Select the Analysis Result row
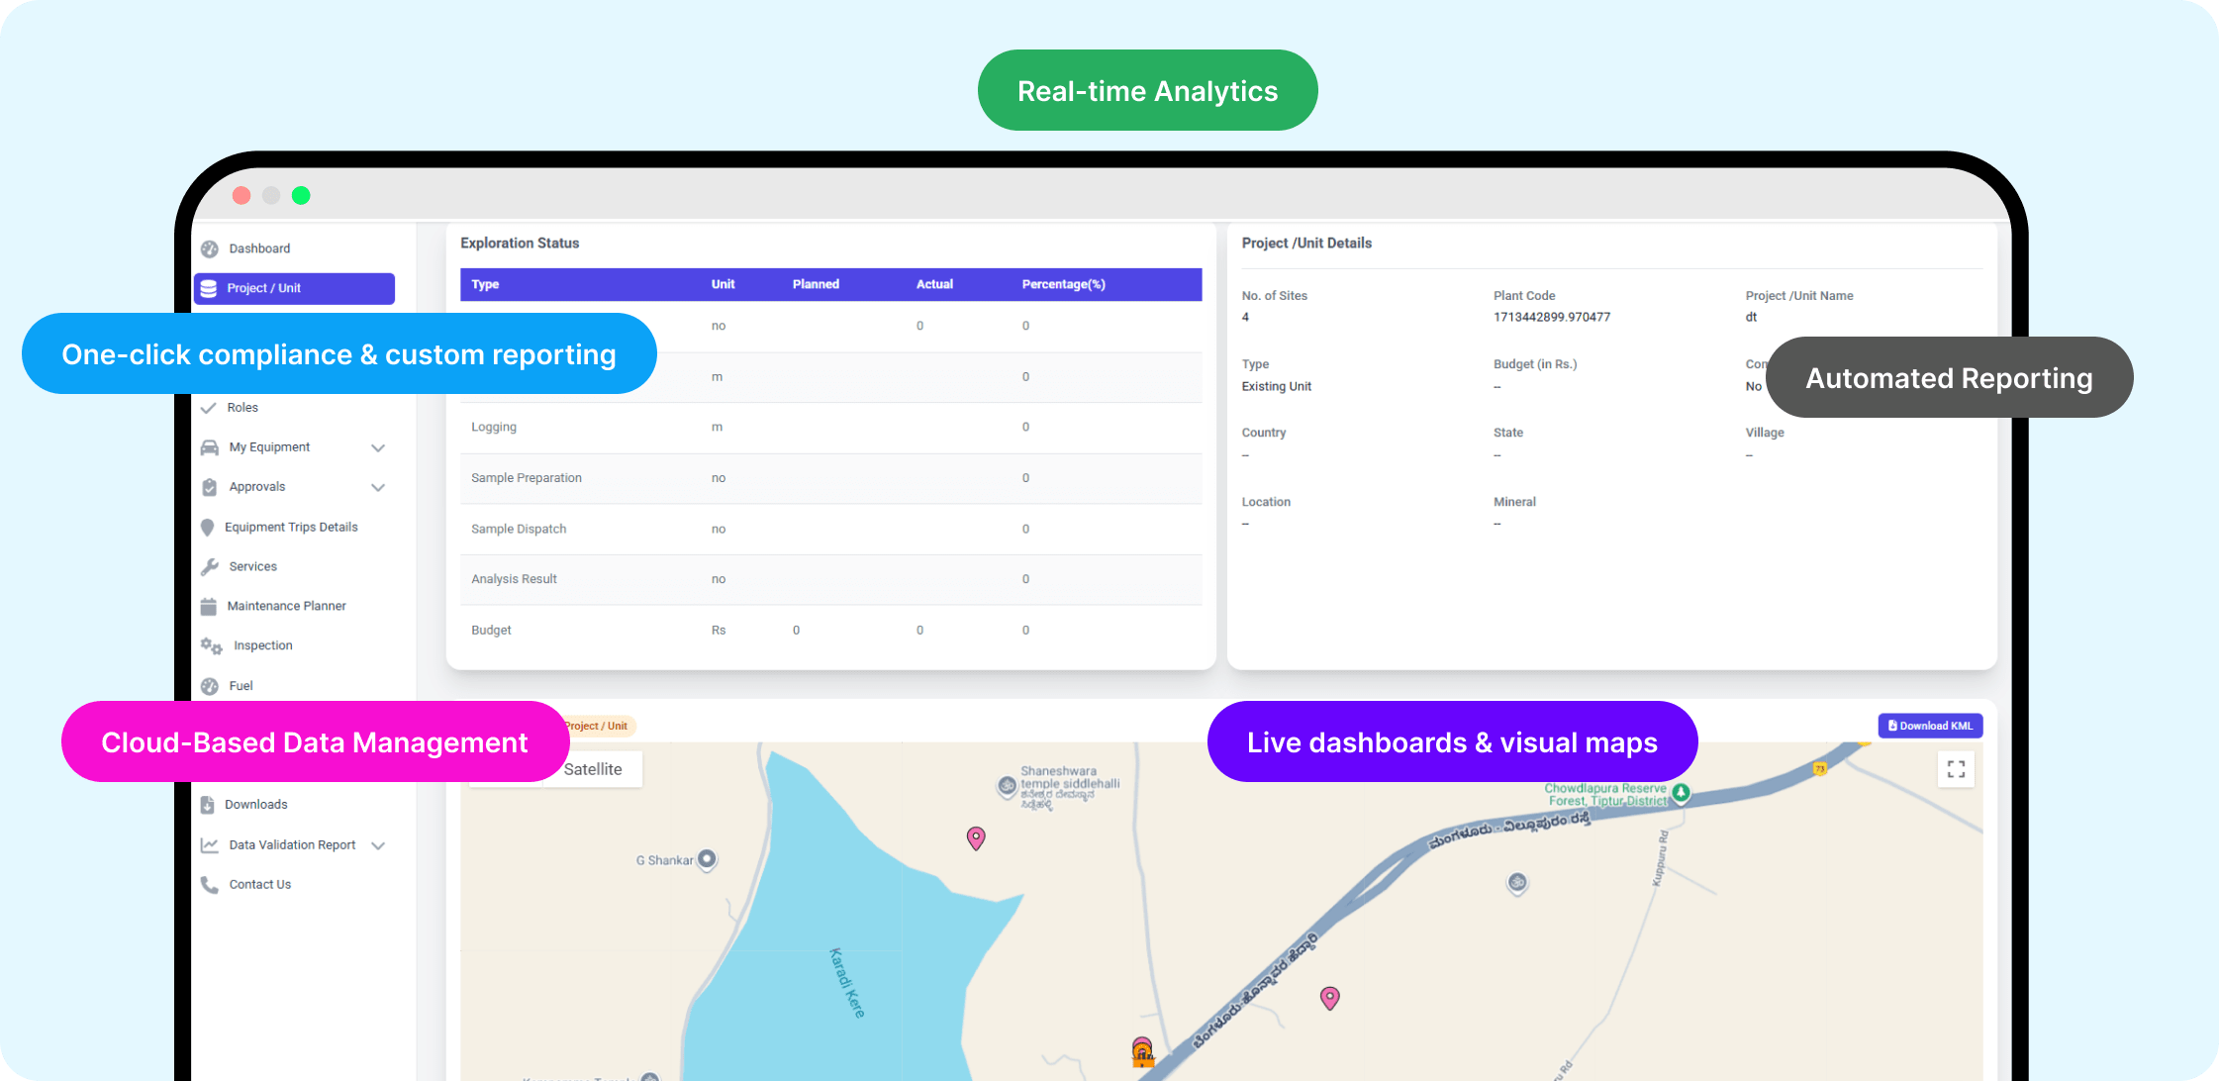 coord(831,579)
